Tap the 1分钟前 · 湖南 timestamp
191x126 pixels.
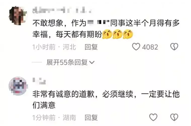[x=54, y=117]
